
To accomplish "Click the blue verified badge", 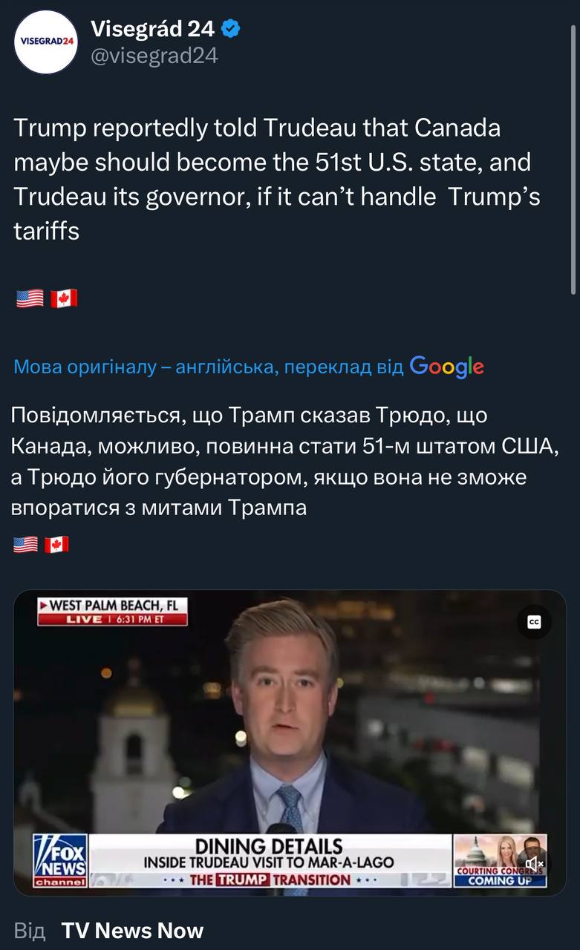I will (231, 29).
